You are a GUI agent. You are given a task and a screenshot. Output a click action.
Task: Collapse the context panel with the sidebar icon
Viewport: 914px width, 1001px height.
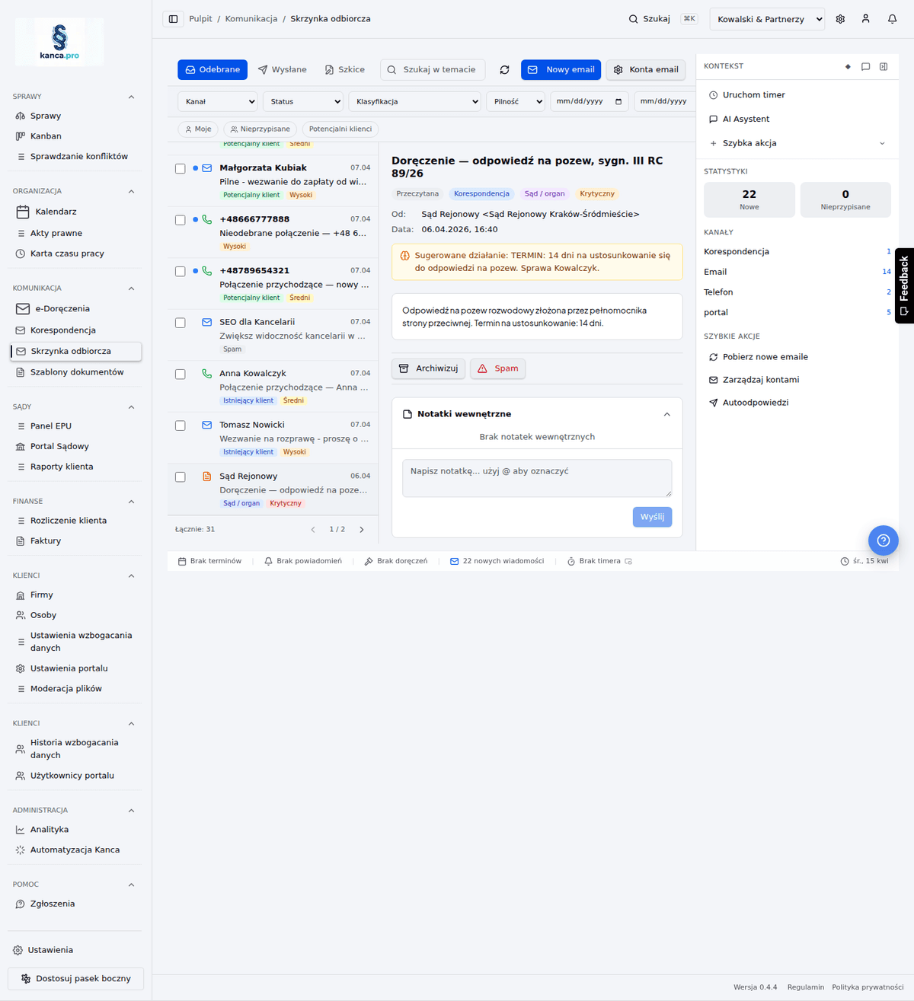(884, 66)
